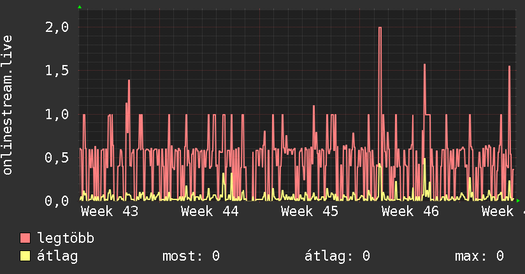Click the 0,5 y-axis label

(x=57, y=157)
